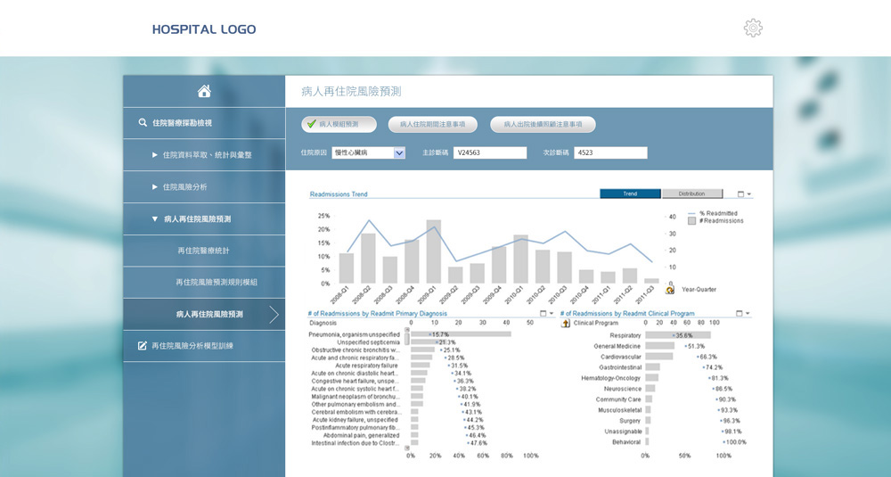This screenshot has height=477, width=891.
Task: Click '# of Readmissions by Readmit Clinical Program' title
Action: pyautogui.click(x=627, y=313)
